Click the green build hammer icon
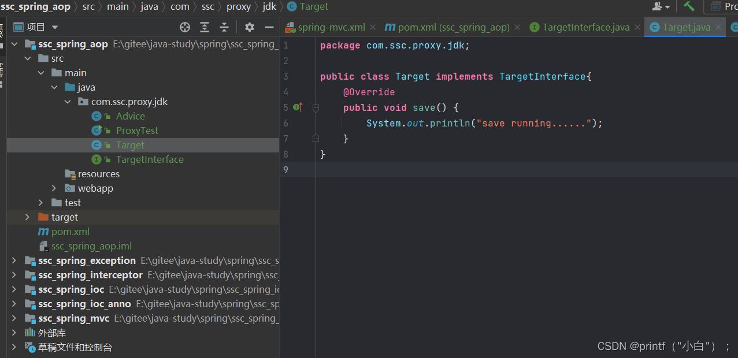The height and width of the screenshot is (358, 738). (689, 6)
